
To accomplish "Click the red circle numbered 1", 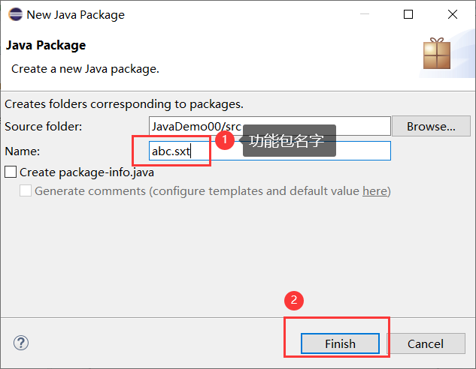I will (225, 139).
